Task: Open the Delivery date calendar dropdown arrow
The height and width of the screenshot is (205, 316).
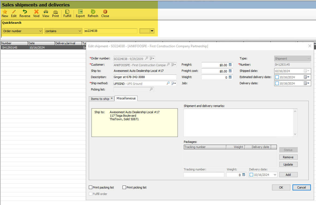Action: click(x=308, y=83)
